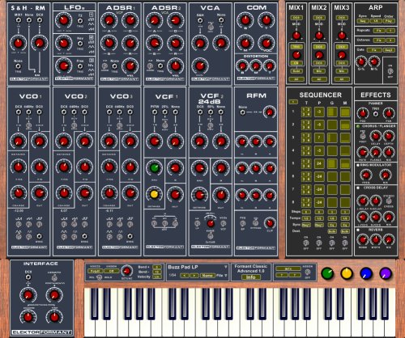The height and width of the screenshot is (338, 405).
Task: Click the yellow knob in VCF 1
Action: pos(154,194)
